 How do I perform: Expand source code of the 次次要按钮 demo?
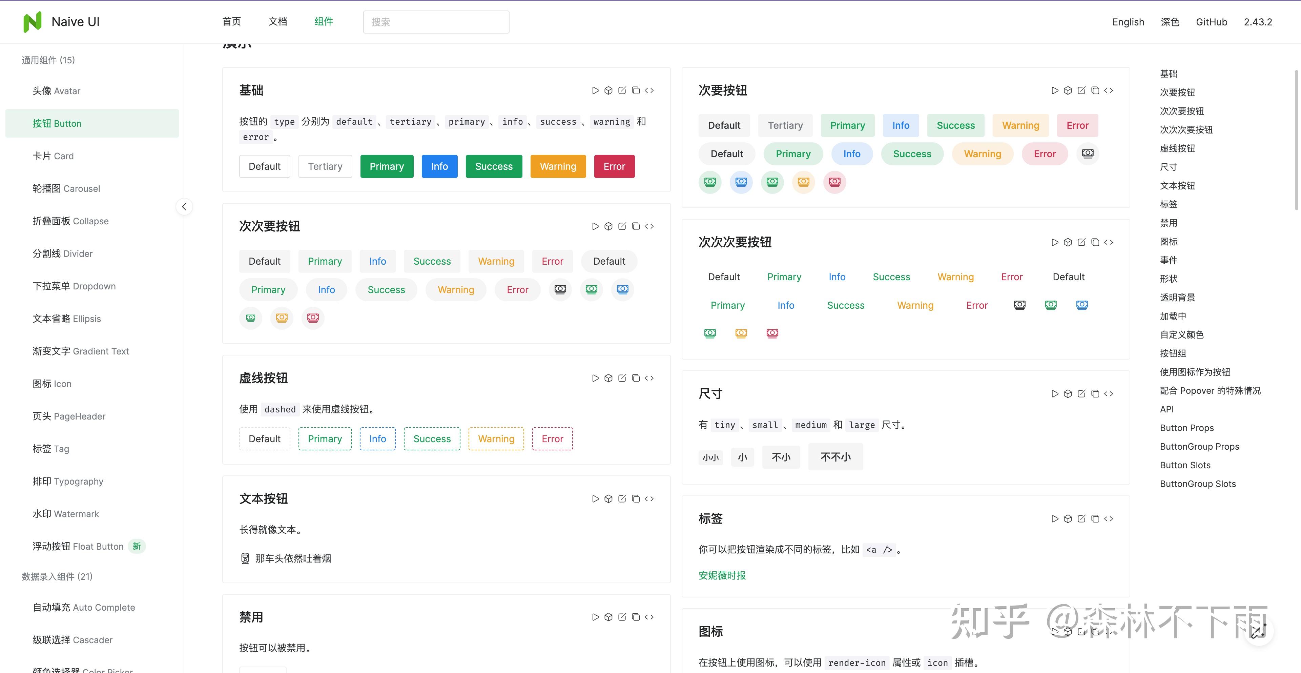pos(649,226)
